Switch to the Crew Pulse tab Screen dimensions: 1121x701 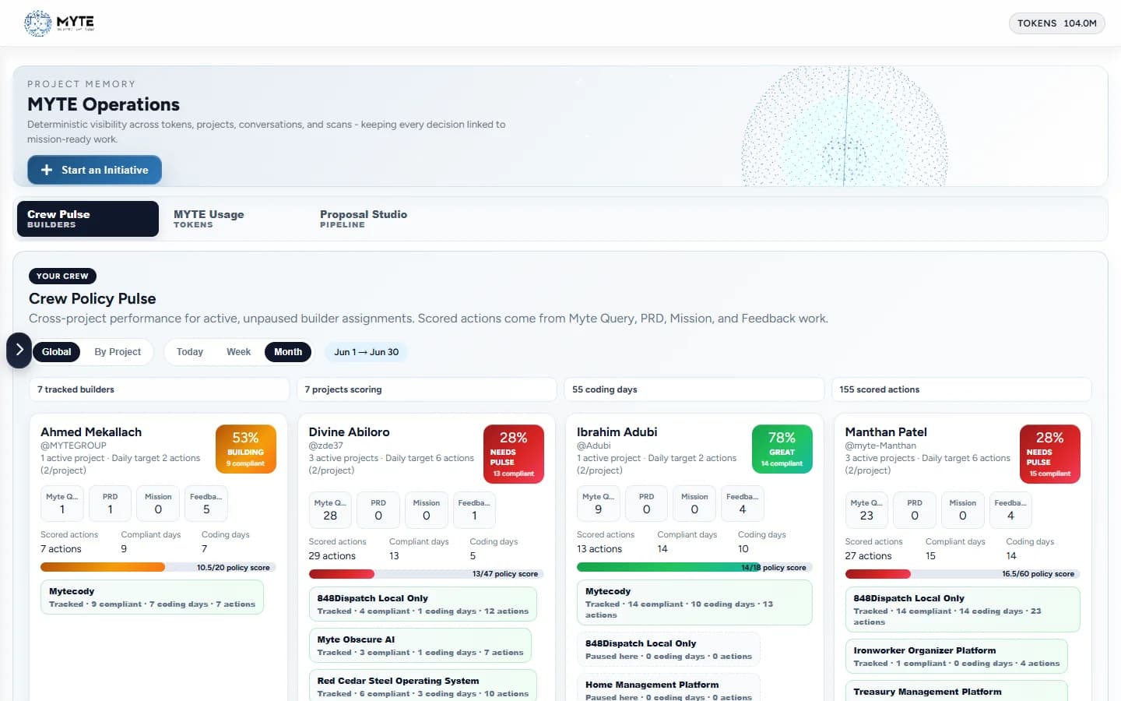(88, 219)
